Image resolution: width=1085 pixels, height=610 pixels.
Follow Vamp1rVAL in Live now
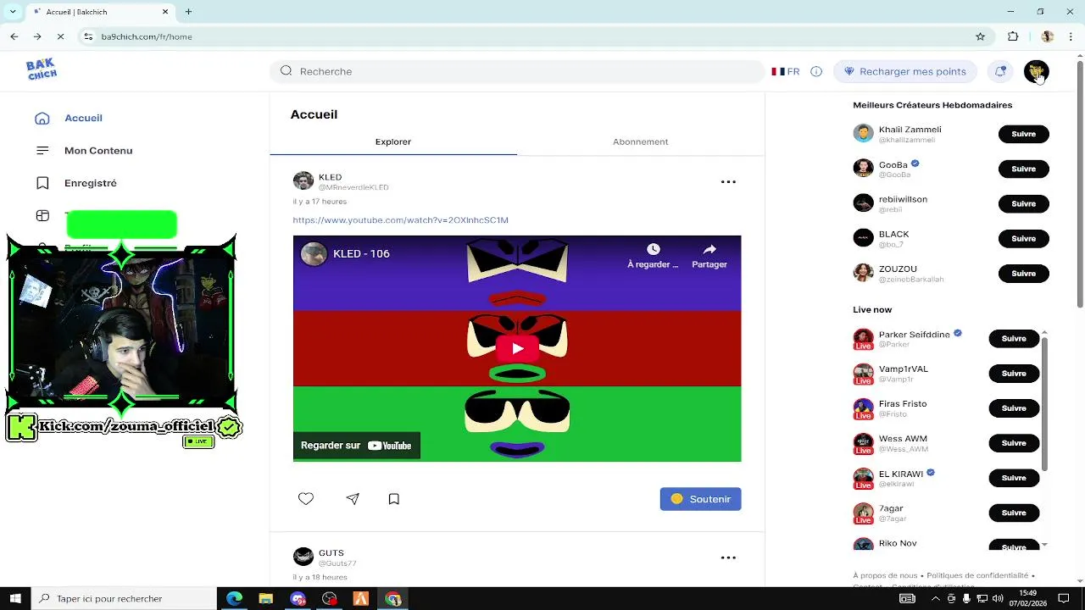pos(1014,373)
